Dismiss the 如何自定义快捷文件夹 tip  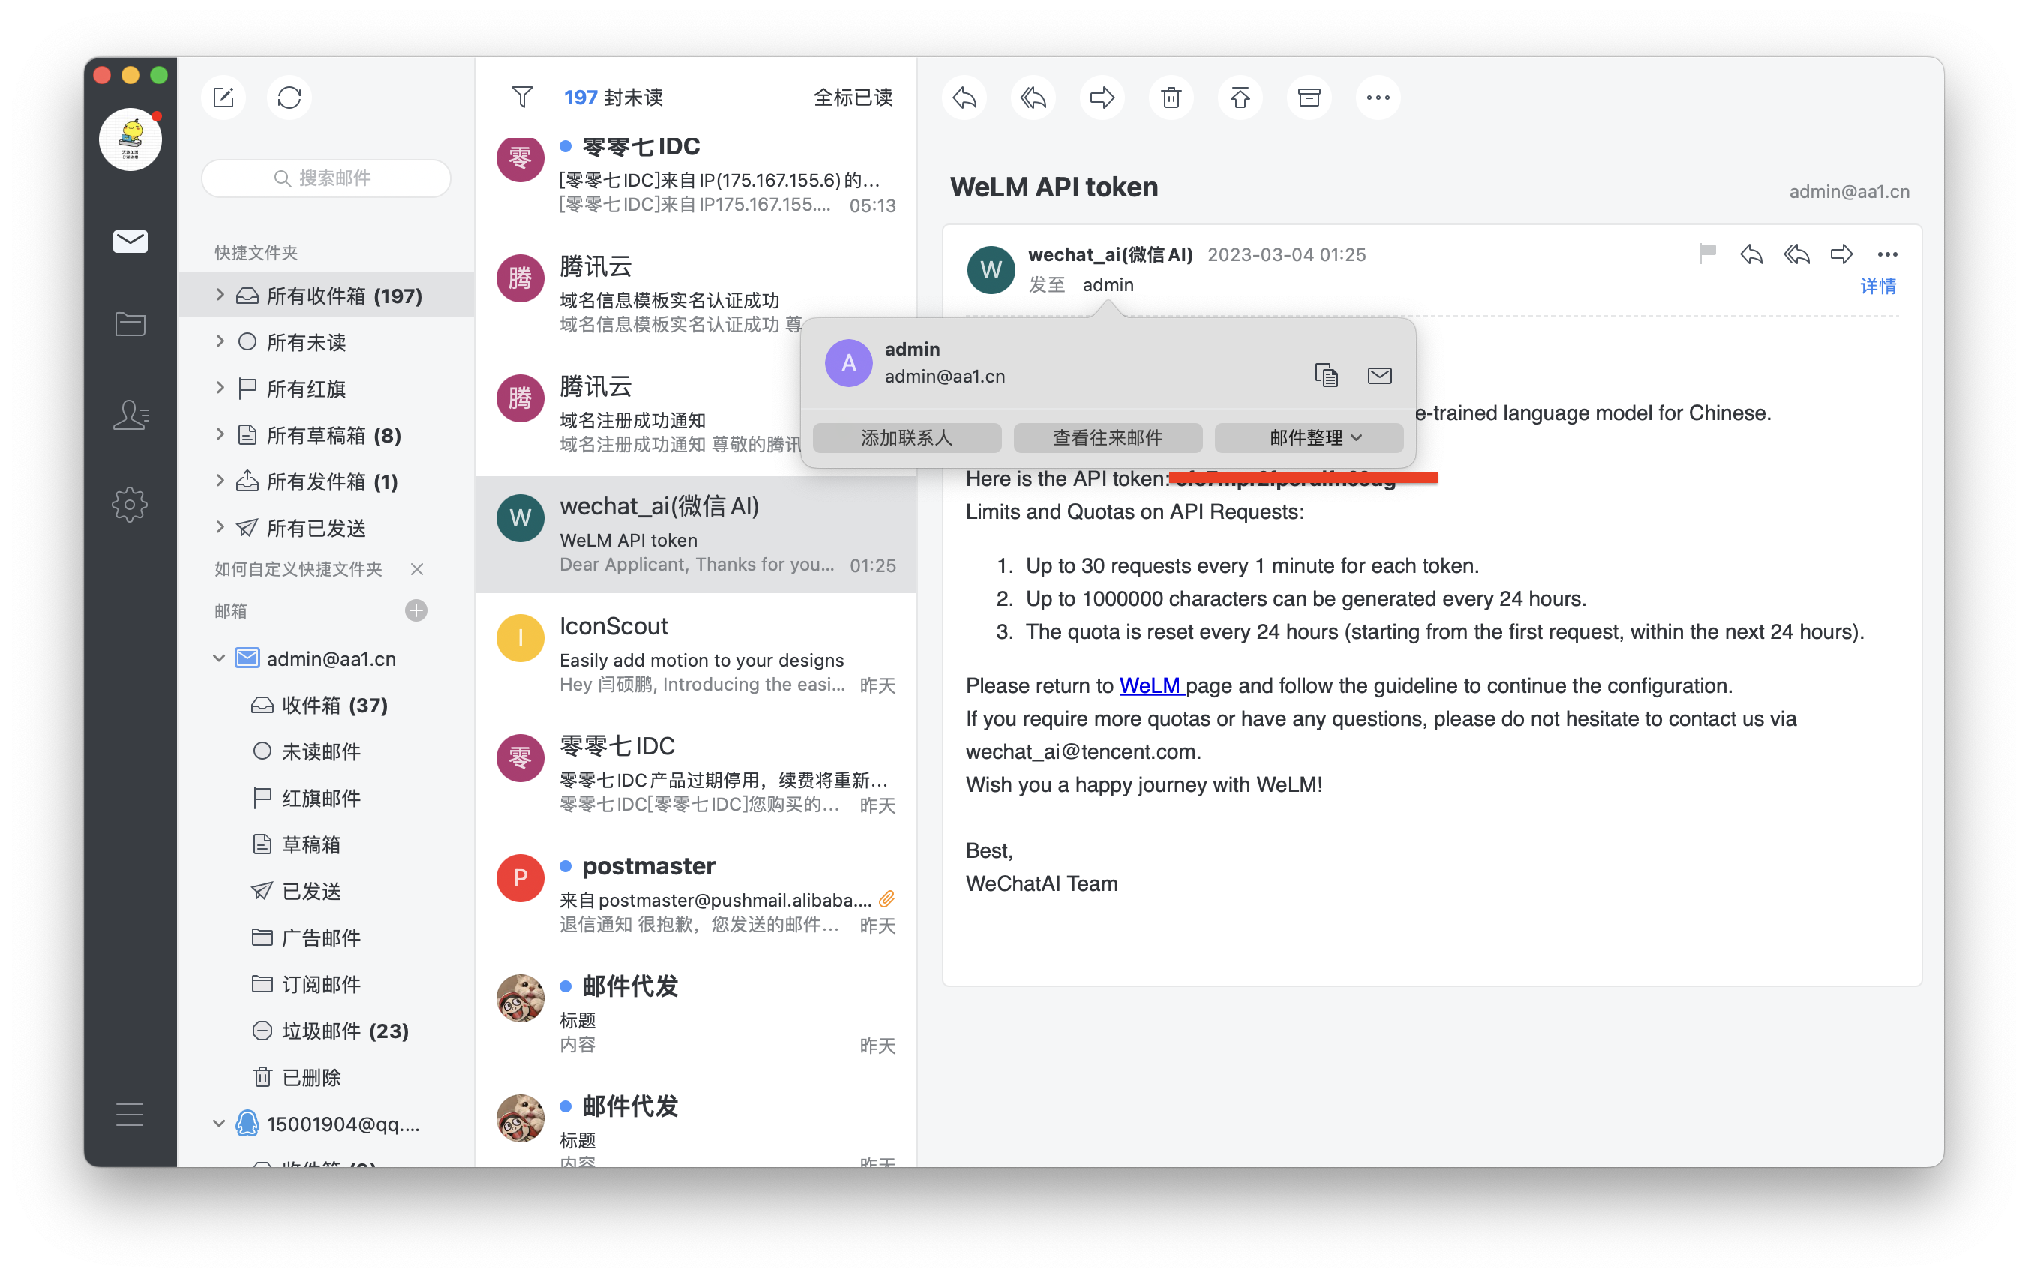(417, 569)
